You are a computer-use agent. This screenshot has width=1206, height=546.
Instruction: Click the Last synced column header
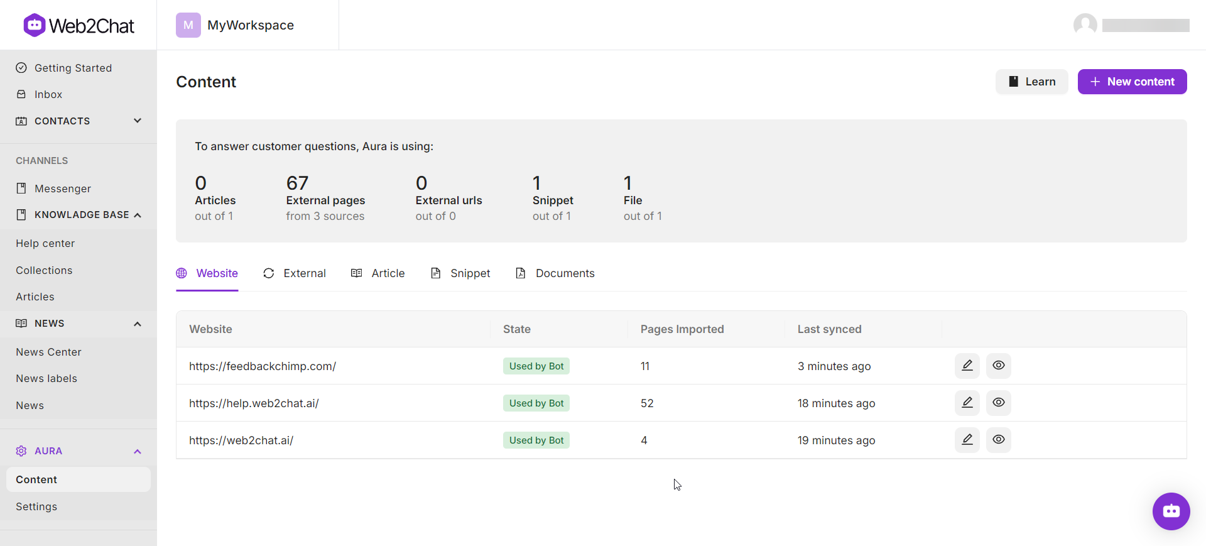[x=829, y=329]
